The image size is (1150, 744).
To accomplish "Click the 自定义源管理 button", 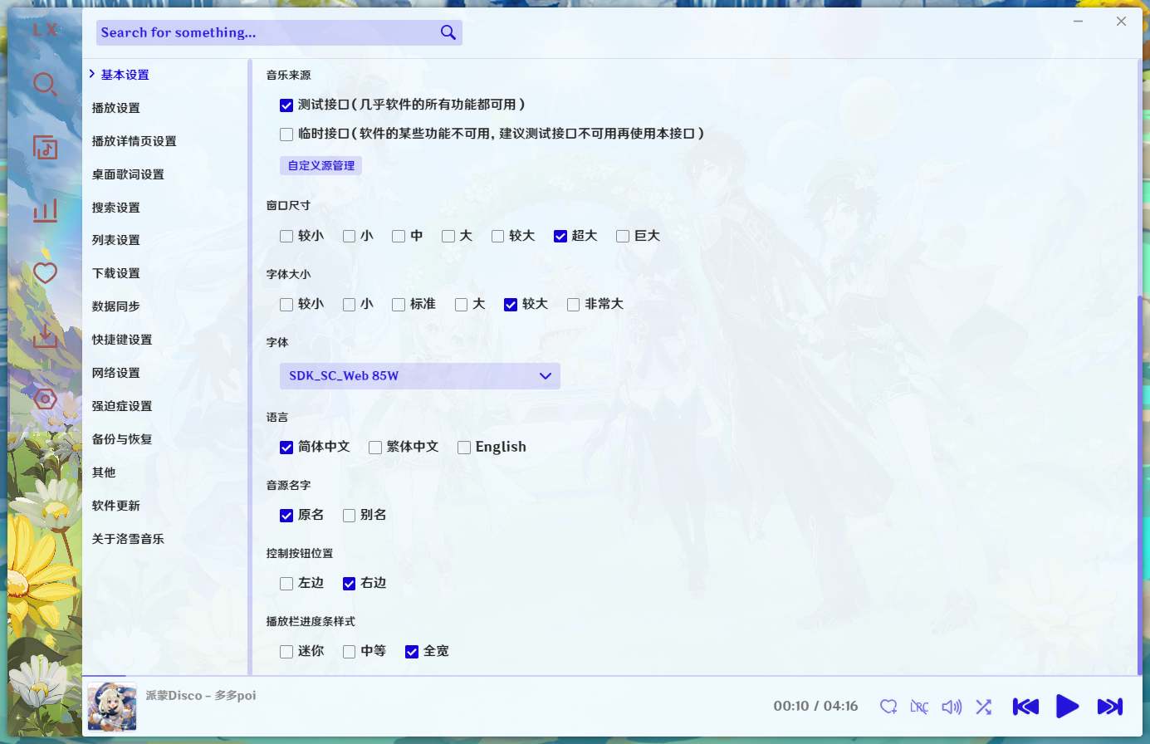I will tap(321, 165).
